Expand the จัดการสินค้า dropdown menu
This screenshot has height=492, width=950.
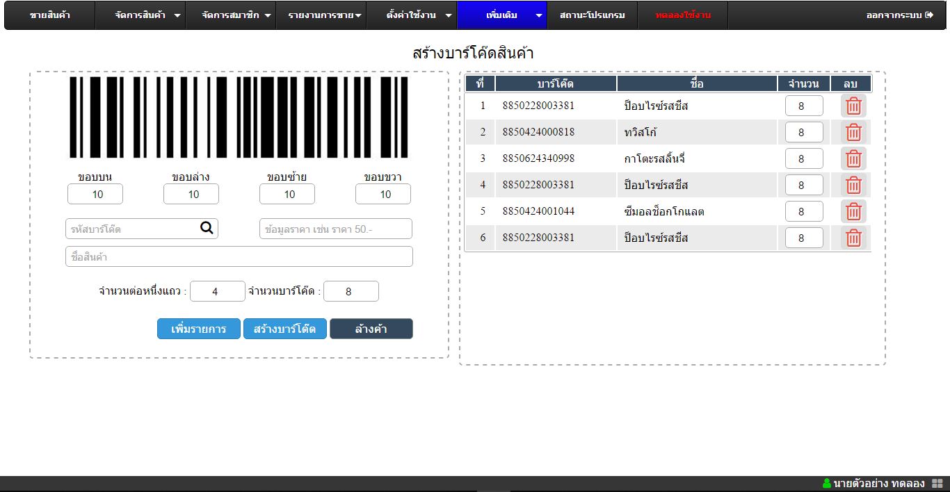tap(140, 15)
